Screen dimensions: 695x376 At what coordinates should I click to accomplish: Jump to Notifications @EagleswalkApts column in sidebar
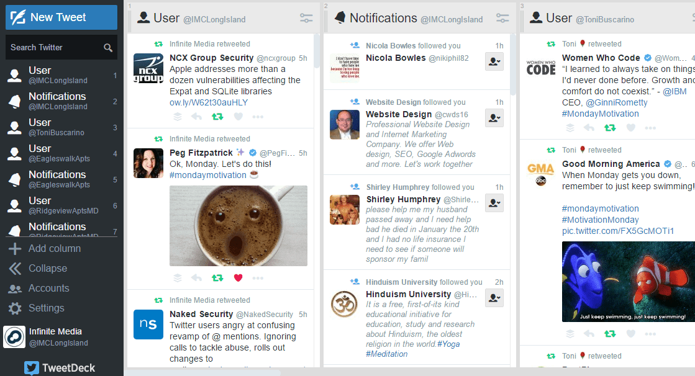tap(61, 179)
